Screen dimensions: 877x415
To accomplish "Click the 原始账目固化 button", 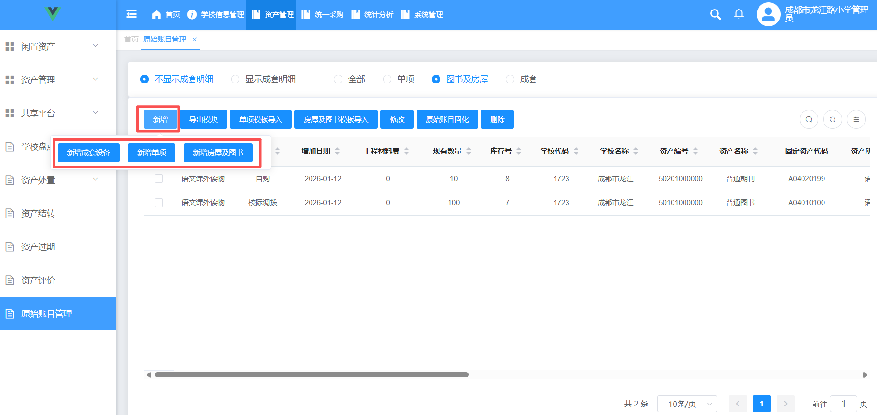I will (x=447, y=119).
